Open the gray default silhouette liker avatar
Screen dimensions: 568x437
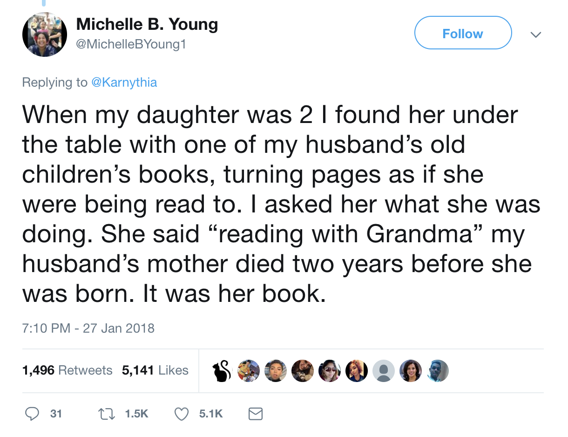[x=384, y=371]
